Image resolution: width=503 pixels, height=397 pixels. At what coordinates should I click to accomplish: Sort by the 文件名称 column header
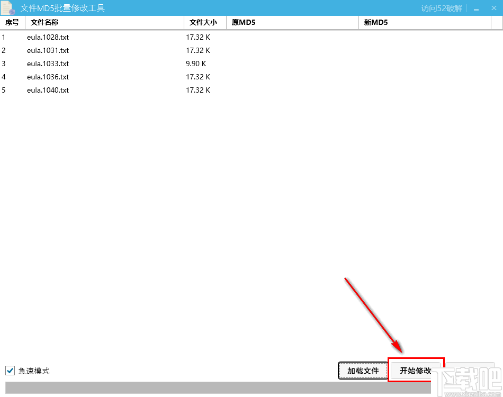[105, 22]
